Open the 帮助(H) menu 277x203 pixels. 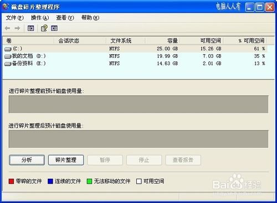(90, 18)
